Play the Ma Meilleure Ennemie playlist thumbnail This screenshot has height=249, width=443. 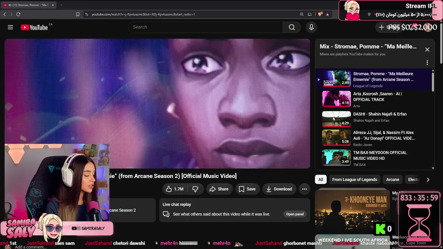click(x=336, y=78)
